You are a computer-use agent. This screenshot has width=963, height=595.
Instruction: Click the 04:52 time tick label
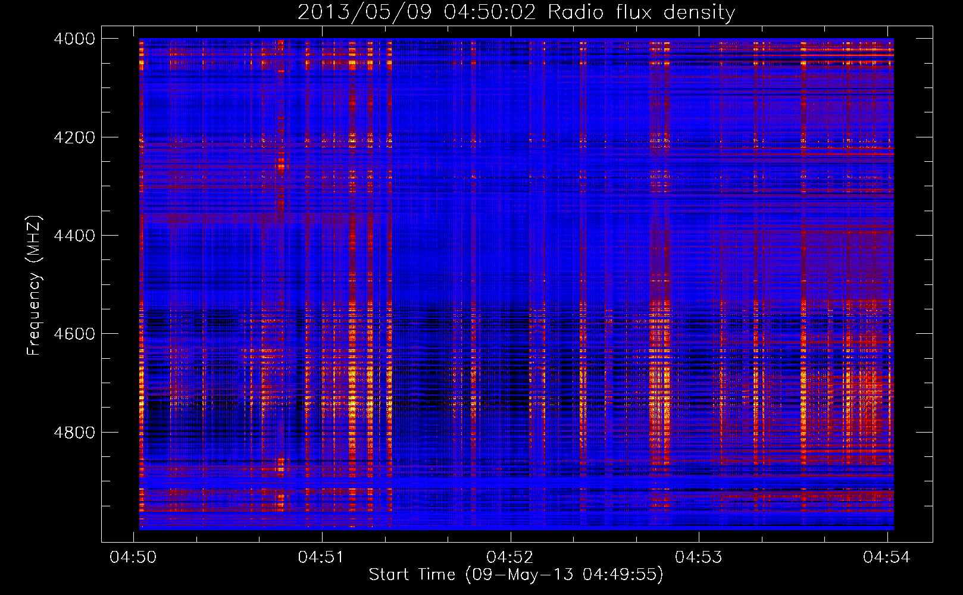pyautogui.click(x=510, y=557)
